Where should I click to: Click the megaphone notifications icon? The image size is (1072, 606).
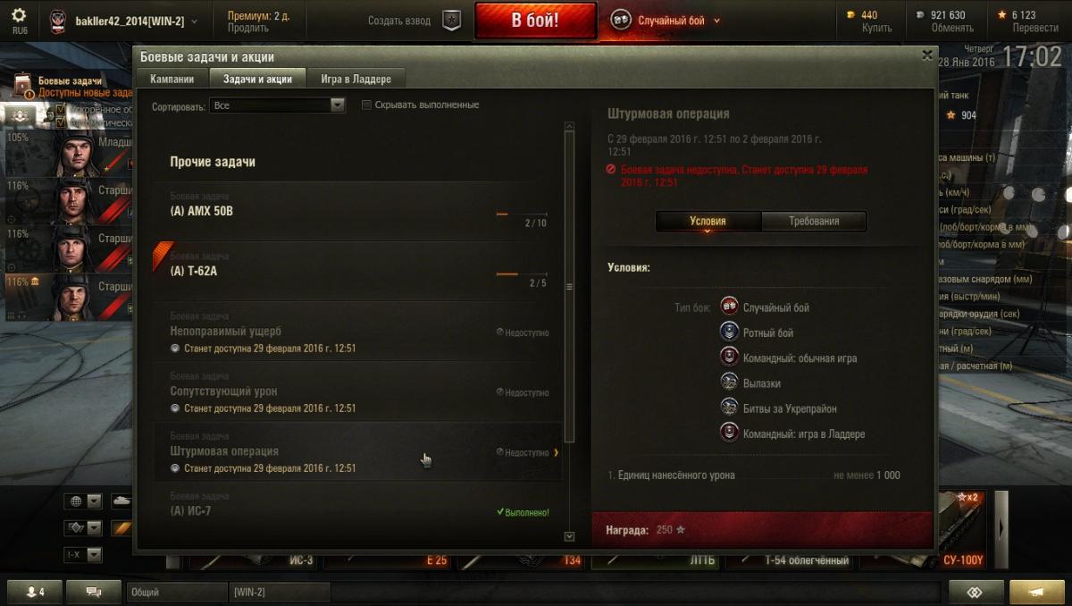point(1036,593)
